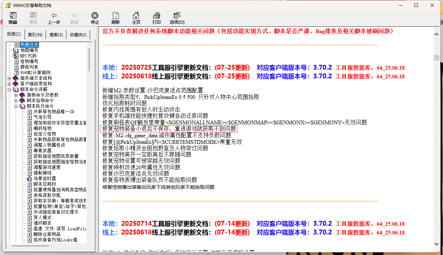Screen dimensions: 443x255
Task: Click the content pane vertical scrollbar thumb
Action: [436, 58]
